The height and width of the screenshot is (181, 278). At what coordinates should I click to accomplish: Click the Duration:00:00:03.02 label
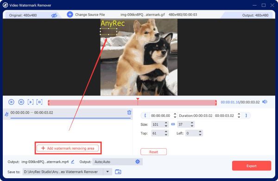coord(196,115)
